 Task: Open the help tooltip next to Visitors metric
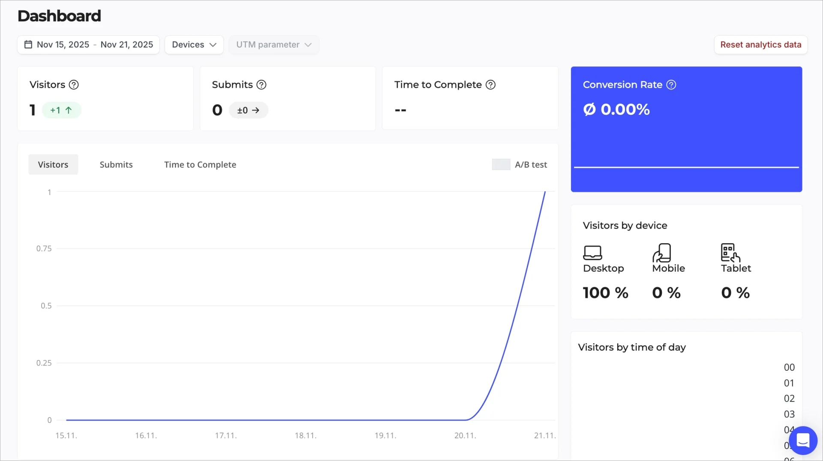click(x=73, y=85)
